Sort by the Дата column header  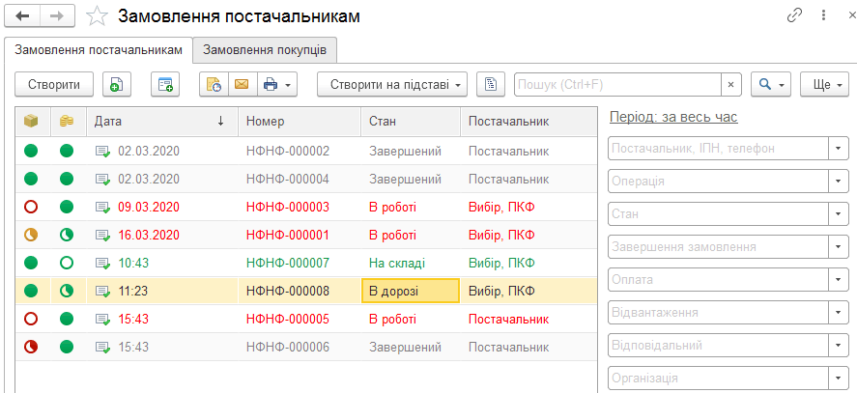click(161, 122)
